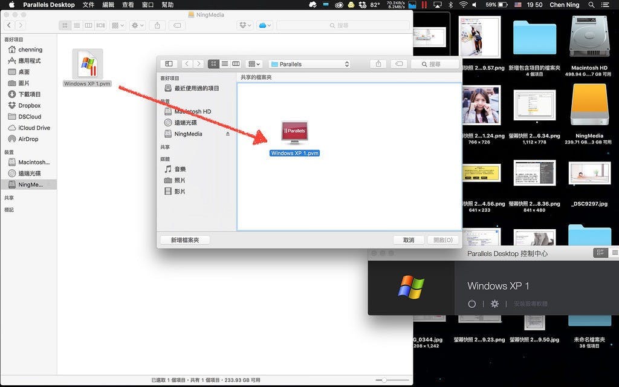Open the Apple menu
The height and width of the screenshot is (387, 619).
(x=11, y=5)
